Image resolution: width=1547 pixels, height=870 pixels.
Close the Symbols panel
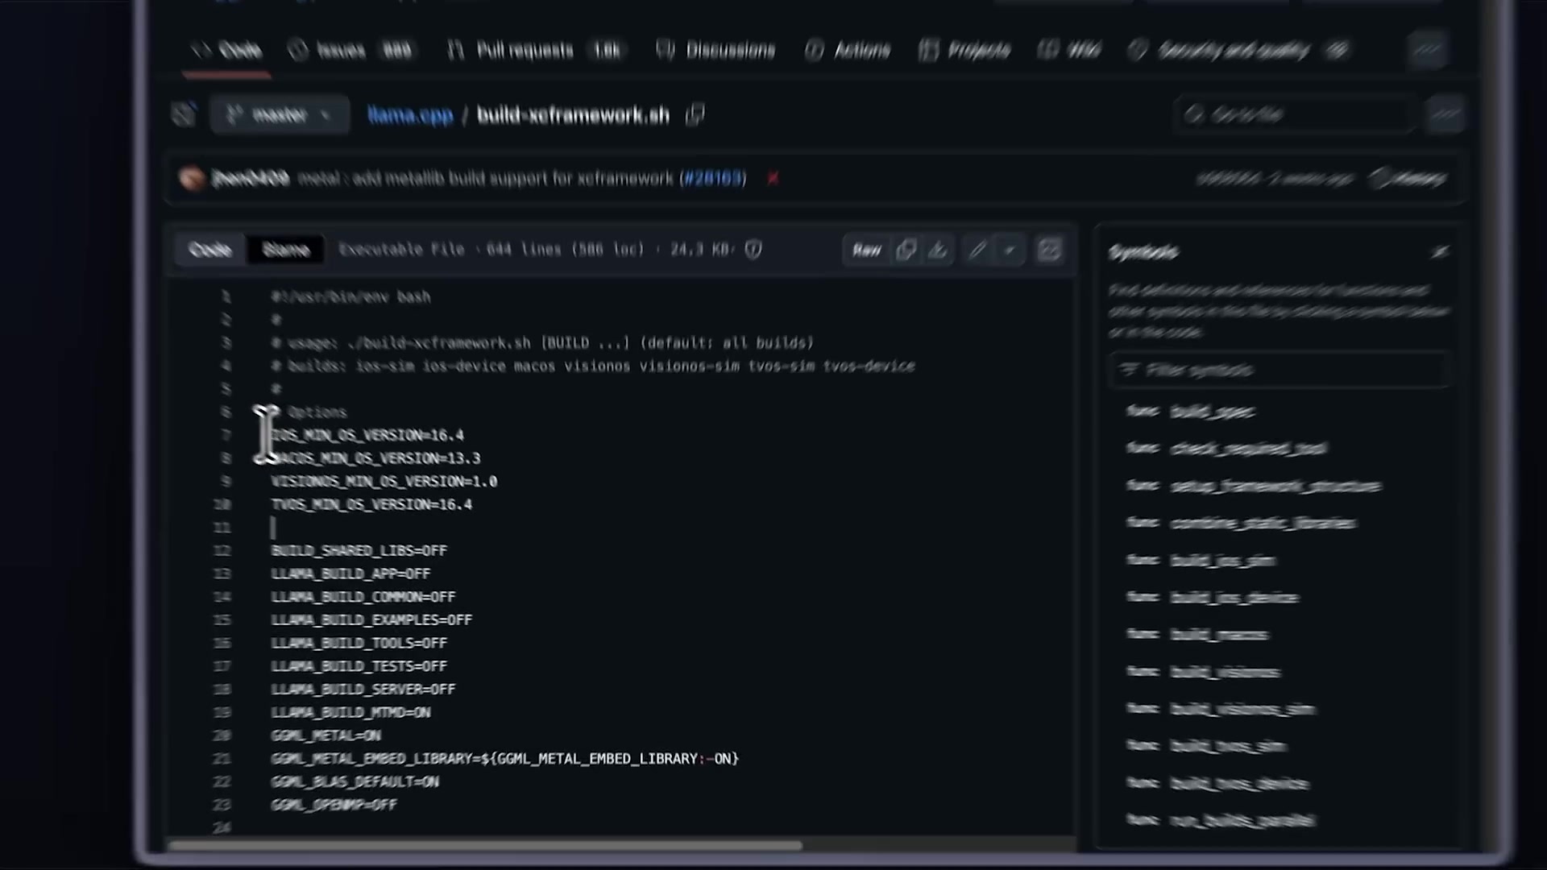tap(1440, 252)
